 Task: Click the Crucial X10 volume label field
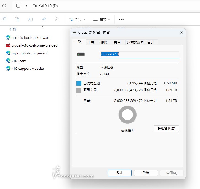(140, 55)
